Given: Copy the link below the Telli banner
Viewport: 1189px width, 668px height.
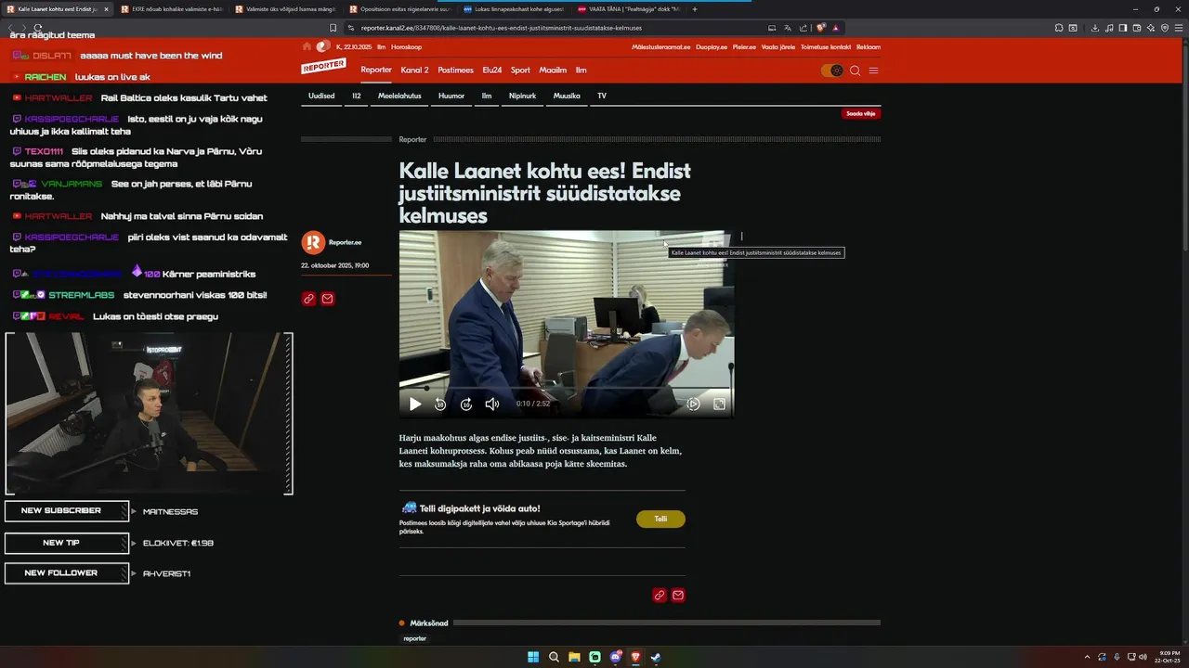Looking at the screenshot, I should [660, 596].
